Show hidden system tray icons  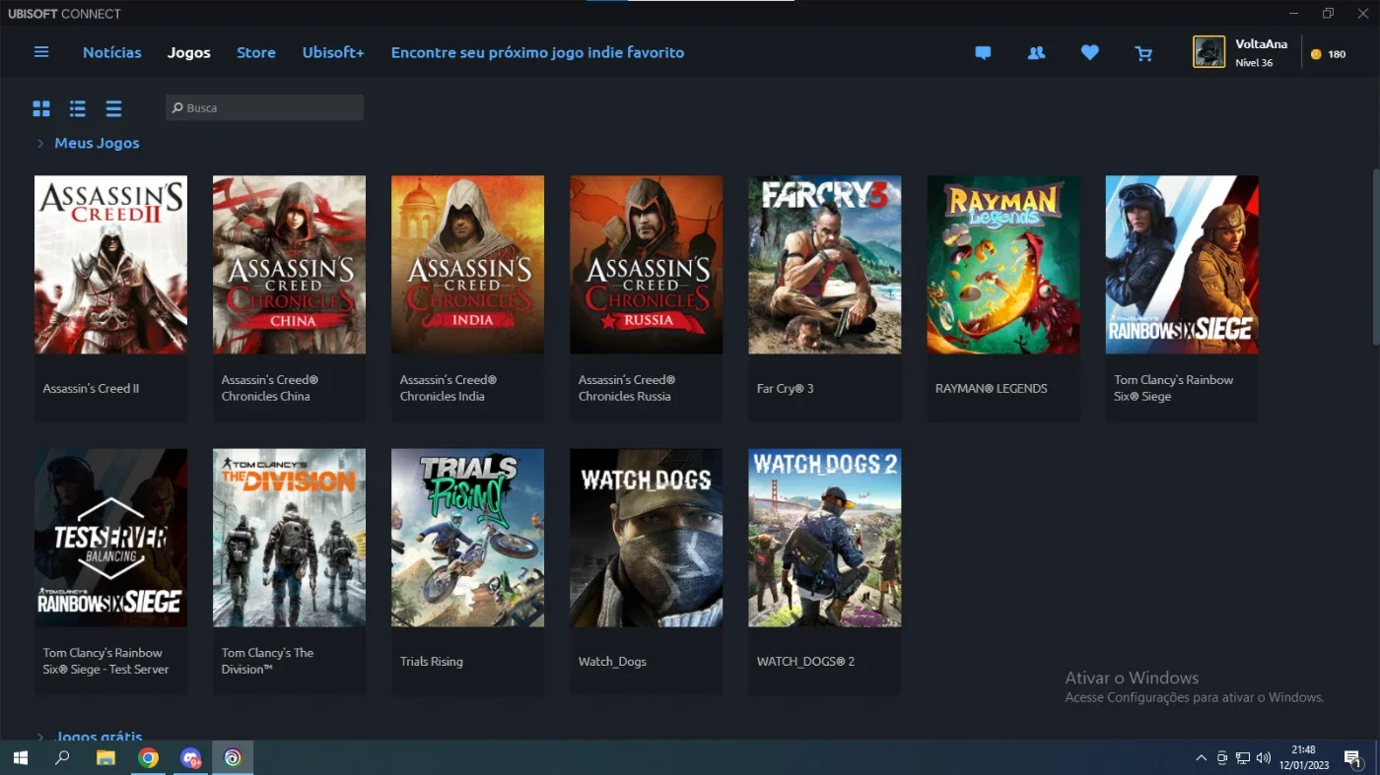(x=1201, y=758)
